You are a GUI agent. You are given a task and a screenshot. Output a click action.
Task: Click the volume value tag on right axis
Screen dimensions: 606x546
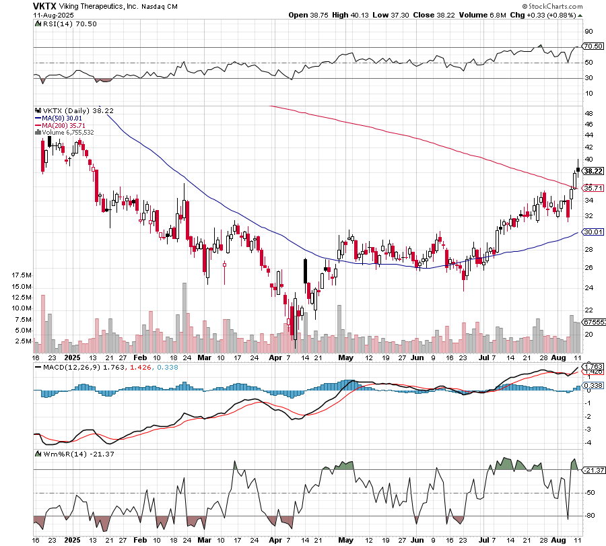point(594,322)
